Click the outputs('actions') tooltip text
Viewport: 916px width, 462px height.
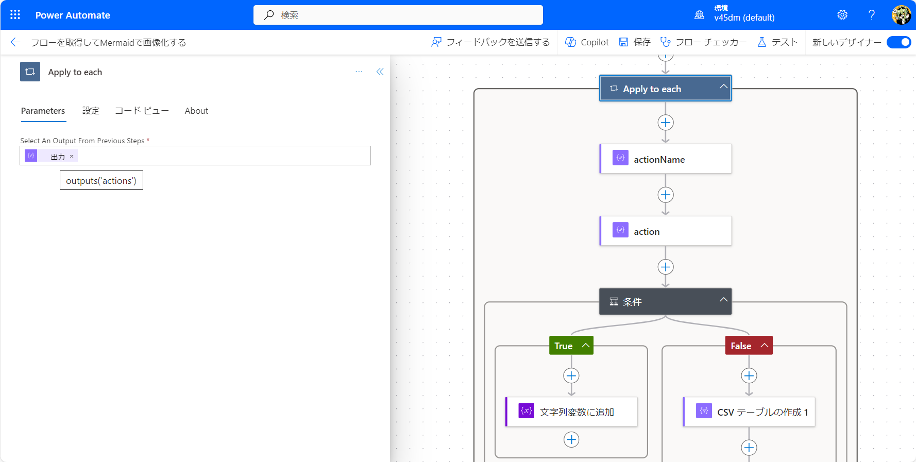[x=101, y=181]
